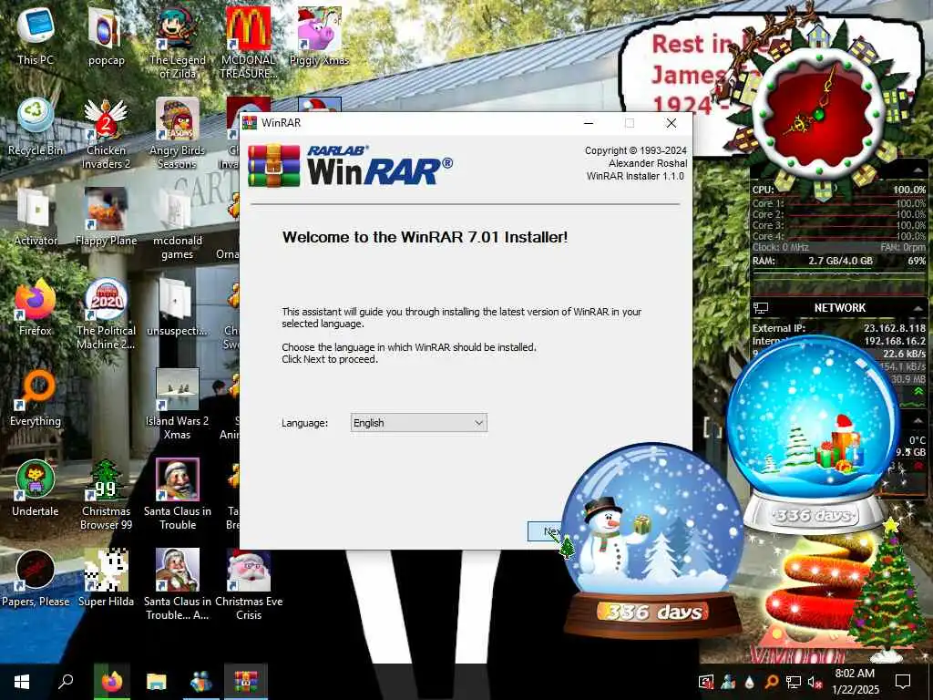The width and height of the screenshot is (933, 700).
Task: Select the Activator desktop icon
Action: 36,217
